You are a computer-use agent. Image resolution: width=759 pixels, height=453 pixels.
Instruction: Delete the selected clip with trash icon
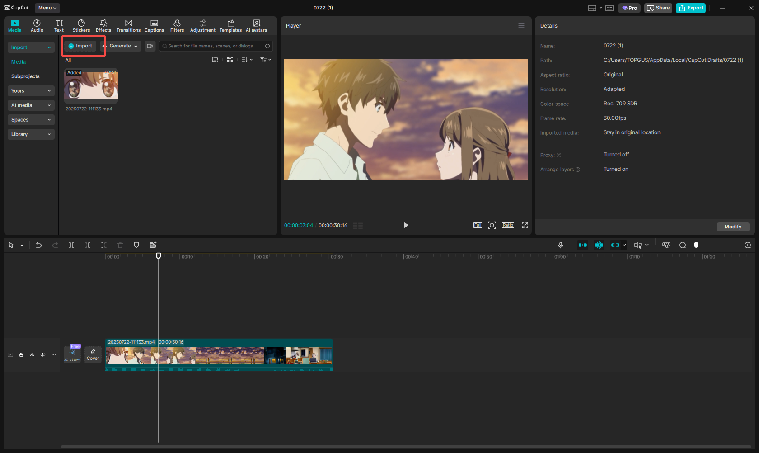point(120,245)
